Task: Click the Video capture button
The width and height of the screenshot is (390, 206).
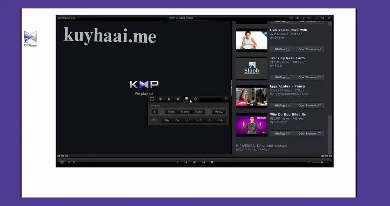Action: 171,112
